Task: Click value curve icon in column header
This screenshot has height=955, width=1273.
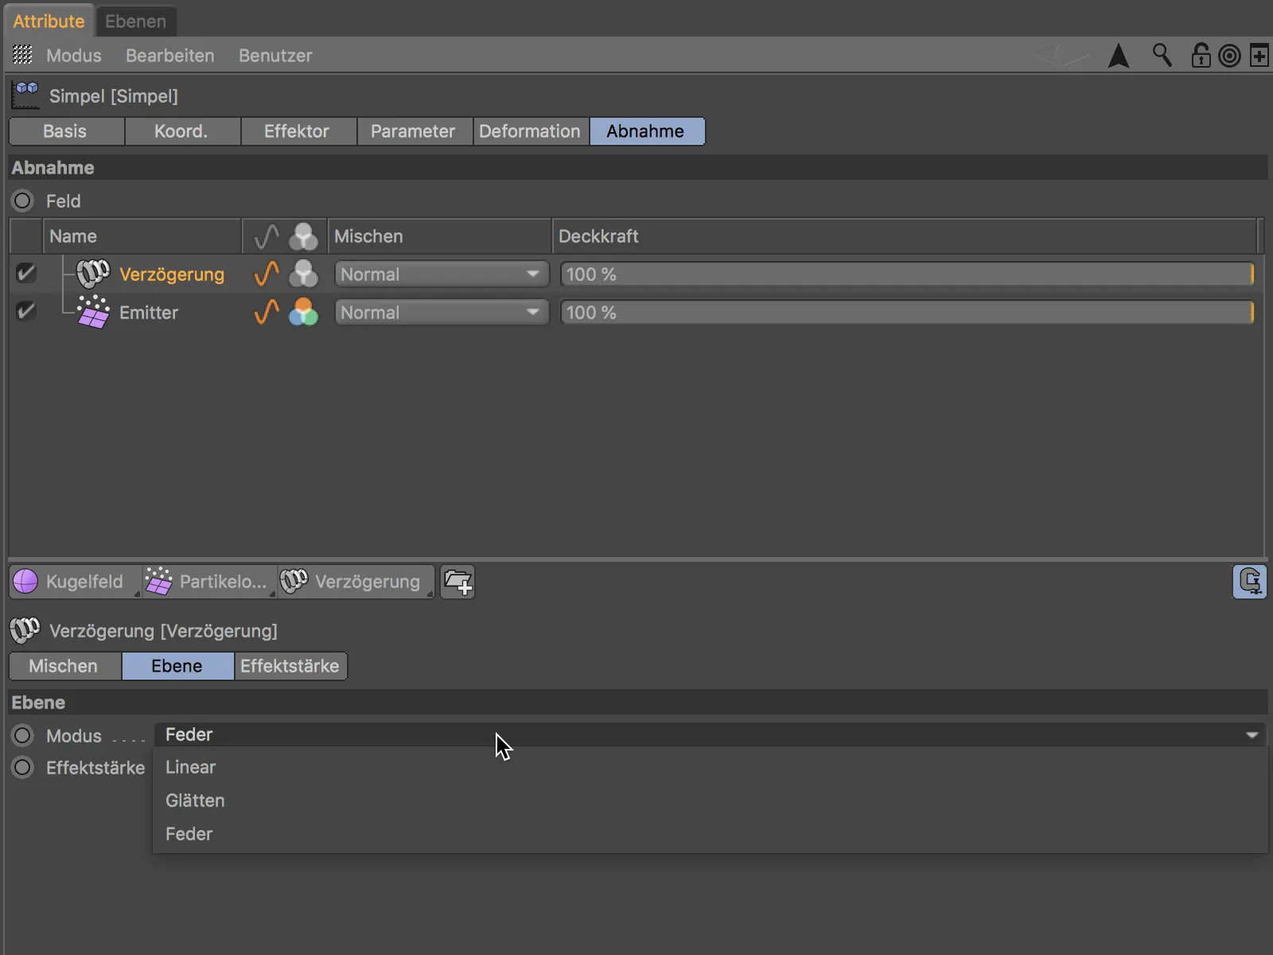Action: 267,236
